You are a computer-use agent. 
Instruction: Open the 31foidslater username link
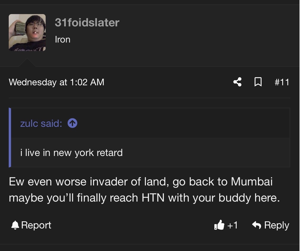click(87, 23)
